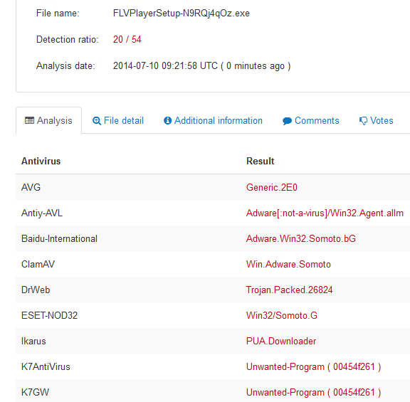Screen dimensions: 410x402
Task: Click the Analysis tab list icon
Action: [29, 120]
